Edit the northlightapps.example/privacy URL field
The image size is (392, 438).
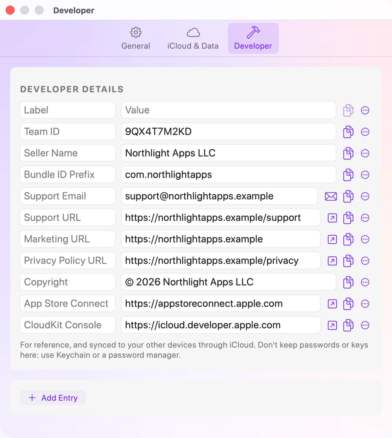221,261
